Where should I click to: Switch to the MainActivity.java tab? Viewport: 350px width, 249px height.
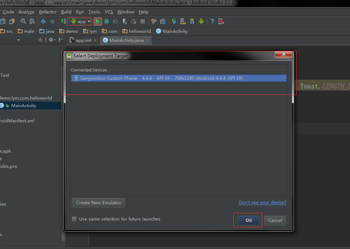coord(126,40)
